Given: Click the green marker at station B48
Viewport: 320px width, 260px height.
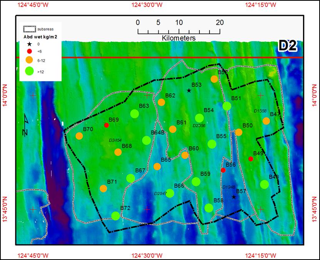Looking at the screenshot, I should point(264,184).
